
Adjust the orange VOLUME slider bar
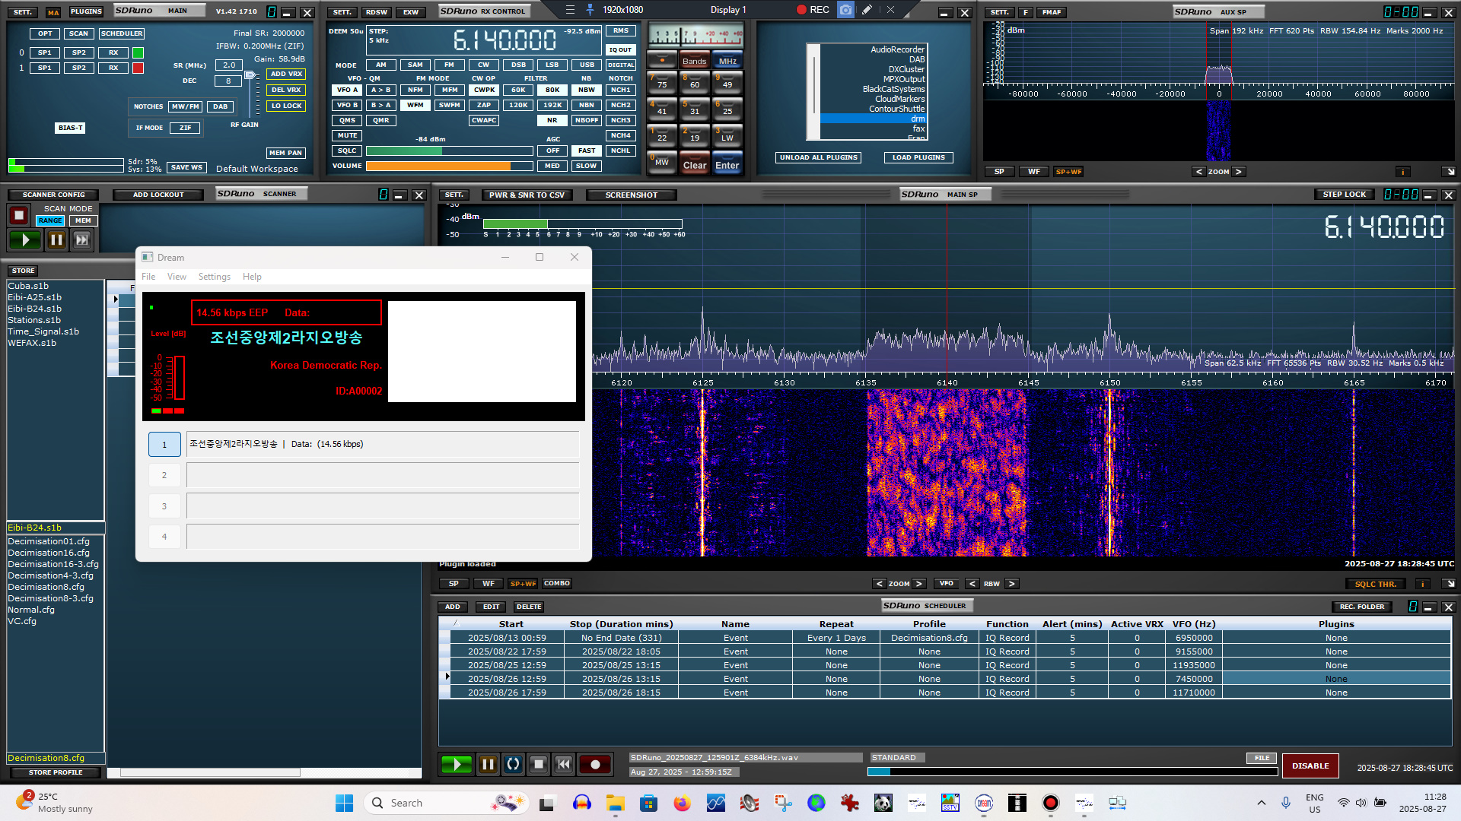(x=449, y=166)
